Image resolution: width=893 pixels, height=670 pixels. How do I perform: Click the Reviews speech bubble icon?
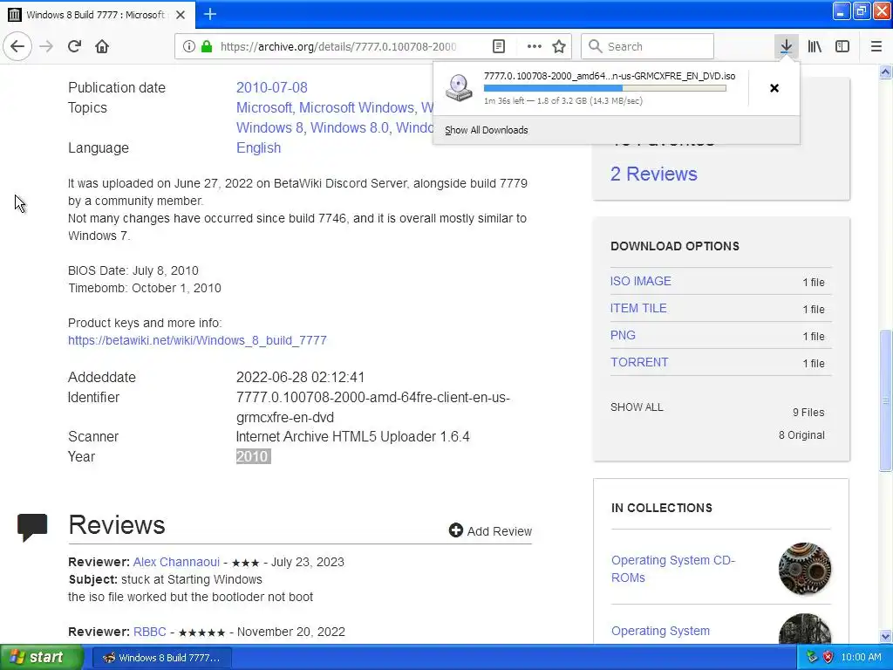pyautogui.click(x=32, y=526)
